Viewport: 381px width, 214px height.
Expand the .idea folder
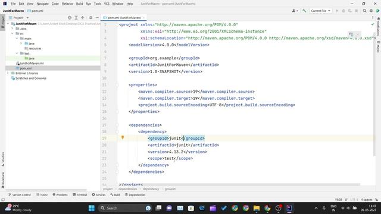point(12,29)
